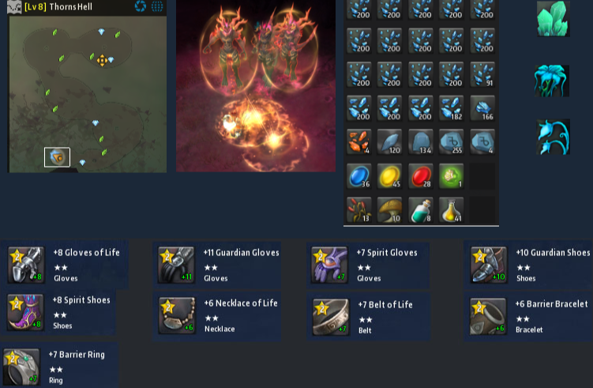This screenshot has width=593, height=388.
Task: Select the blue flower plant icon
Action: click(552, 81)
